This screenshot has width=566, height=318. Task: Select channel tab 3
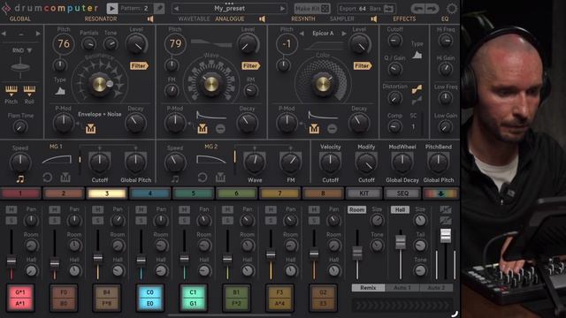107,193
